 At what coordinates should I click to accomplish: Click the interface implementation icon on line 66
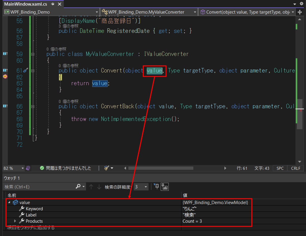tap(5, 106)
